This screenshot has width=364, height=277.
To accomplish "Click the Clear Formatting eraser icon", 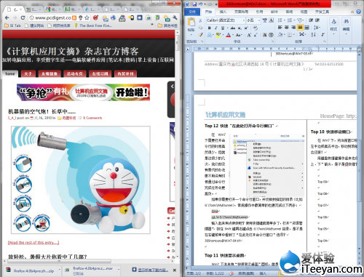I will pos(256,28).
